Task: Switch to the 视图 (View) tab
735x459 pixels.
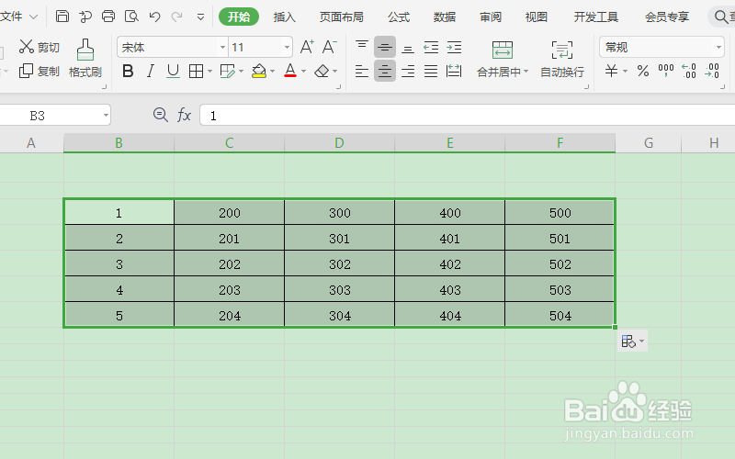Action: [x=537, y=17]
